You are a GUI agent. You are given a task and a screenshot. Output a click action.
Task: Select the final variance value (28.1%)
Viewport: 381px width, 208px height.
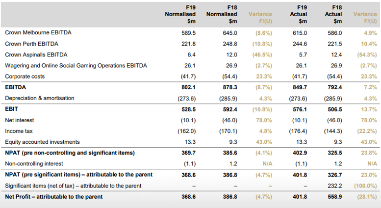point(367,197)
